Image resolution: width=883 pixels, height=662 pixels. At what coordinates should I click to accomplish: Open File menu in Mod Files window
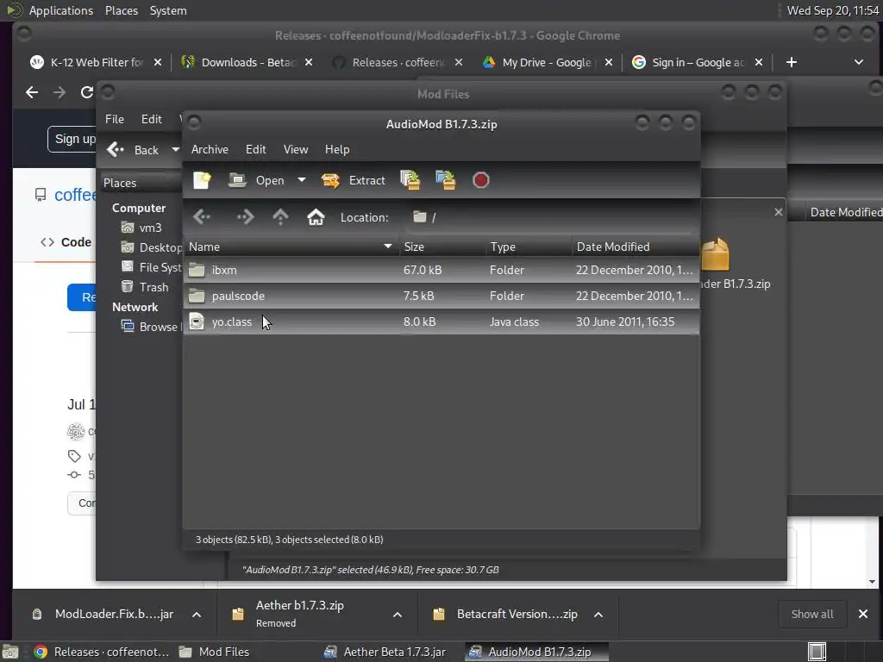(x=115, y=119)
